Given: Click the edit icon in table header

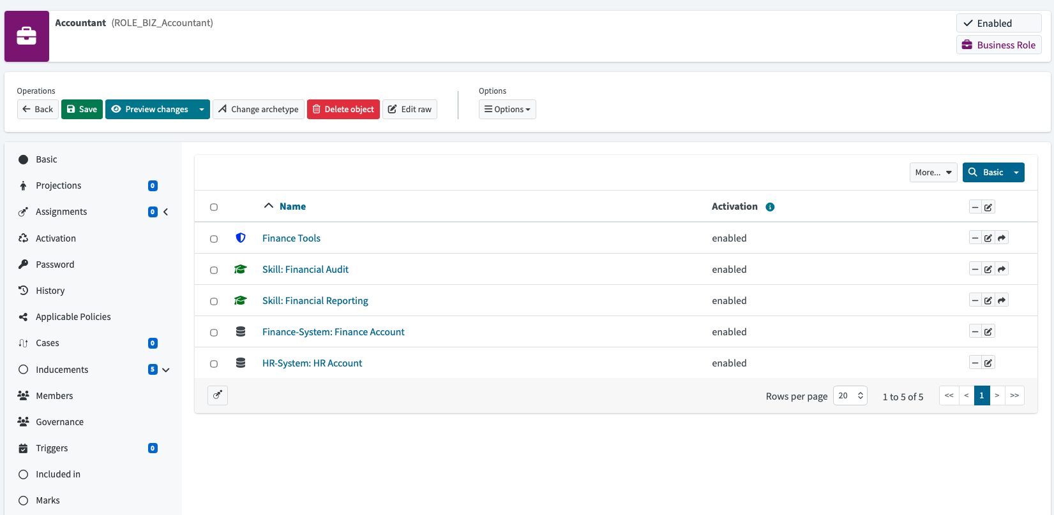Looking at the screenshot, I should (988, 207).
